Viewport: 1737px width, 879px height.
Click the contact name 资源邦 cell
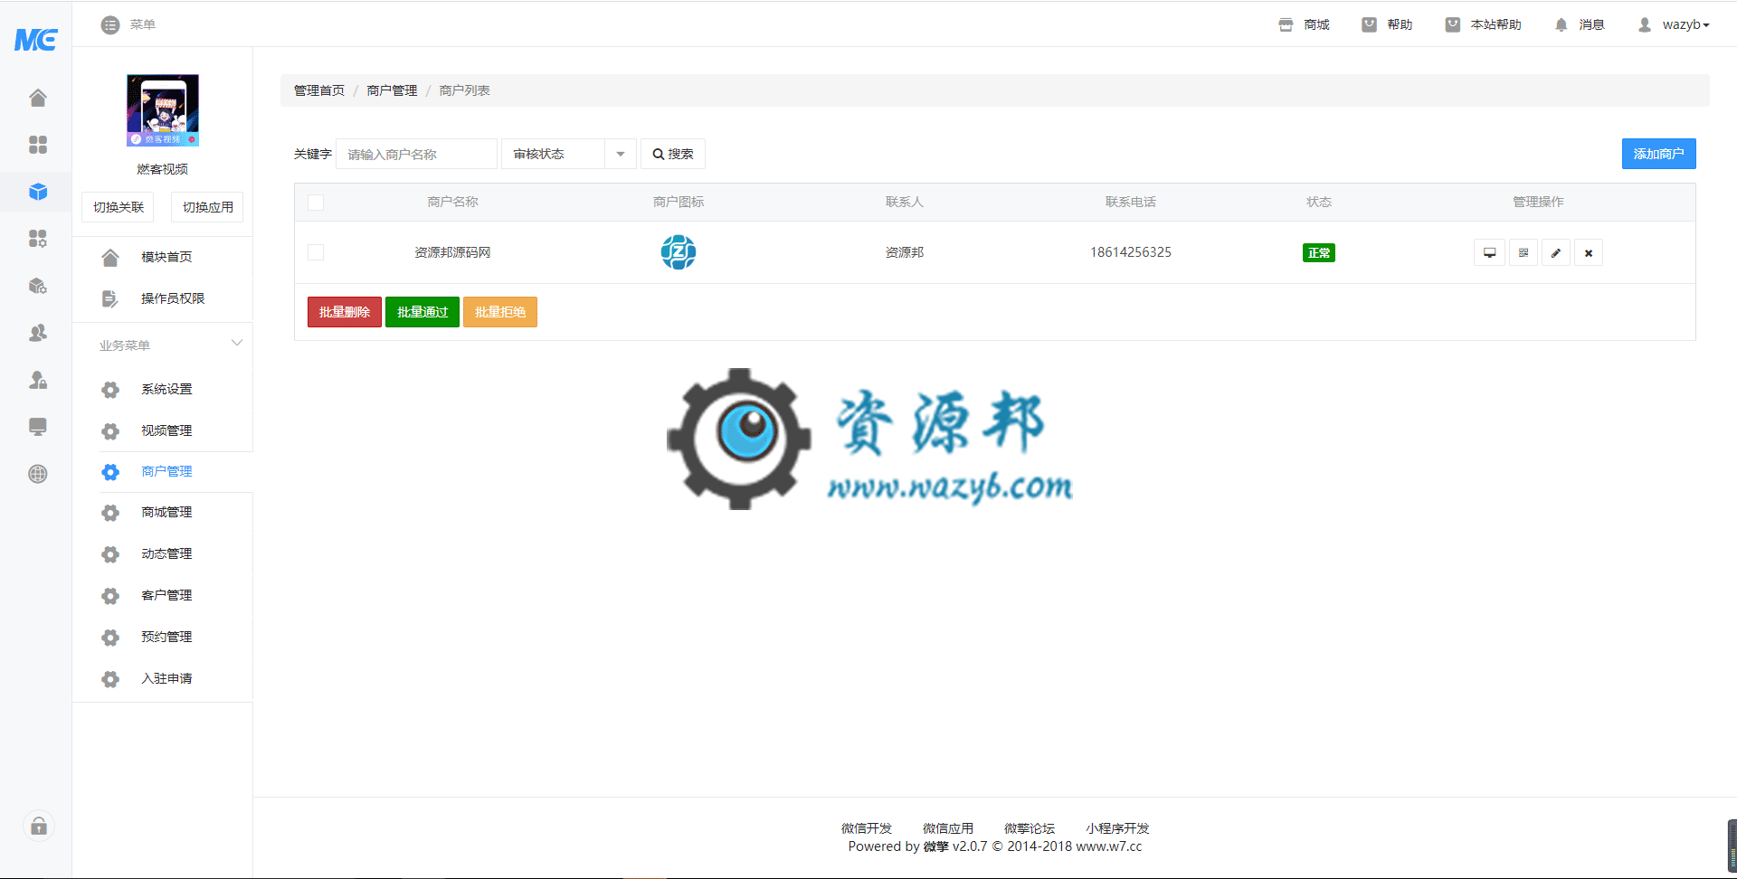pos(905,252)
